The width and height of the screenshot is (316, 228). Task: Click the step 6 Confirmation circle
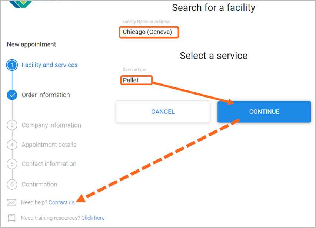click(11, 185)
